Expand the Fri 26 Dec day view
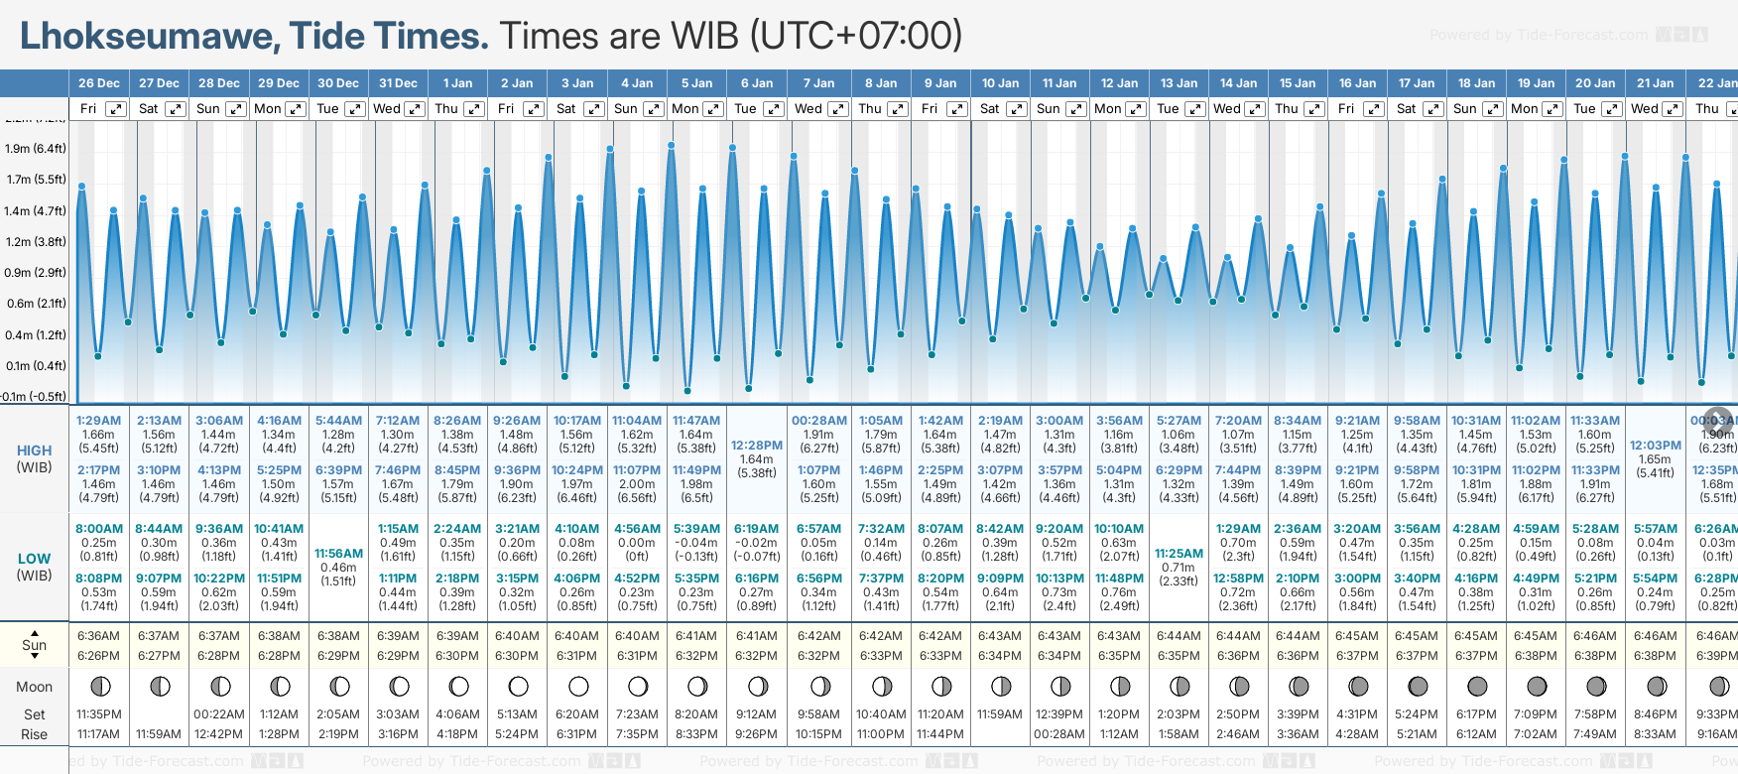This screenshot has width=1738, height=774. pyautogui.click(x=116, y=109)
